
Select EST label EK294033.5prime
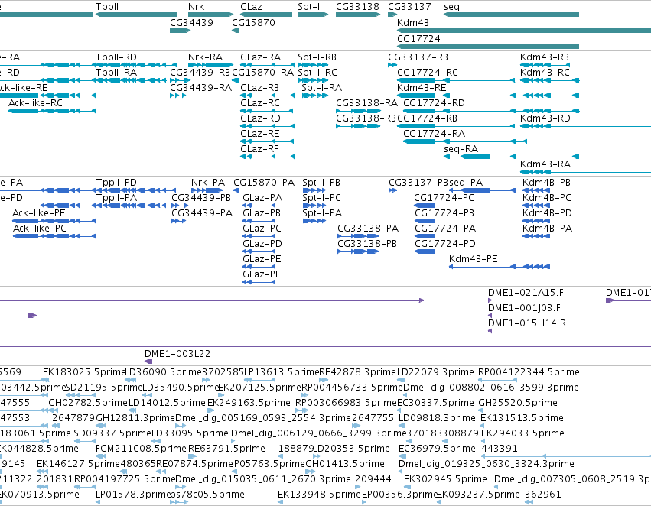click(522, 433)
